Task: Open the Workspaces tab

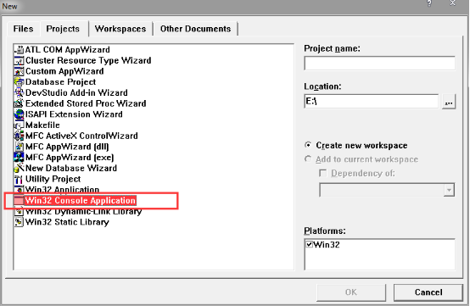Action: pos(120,29)
